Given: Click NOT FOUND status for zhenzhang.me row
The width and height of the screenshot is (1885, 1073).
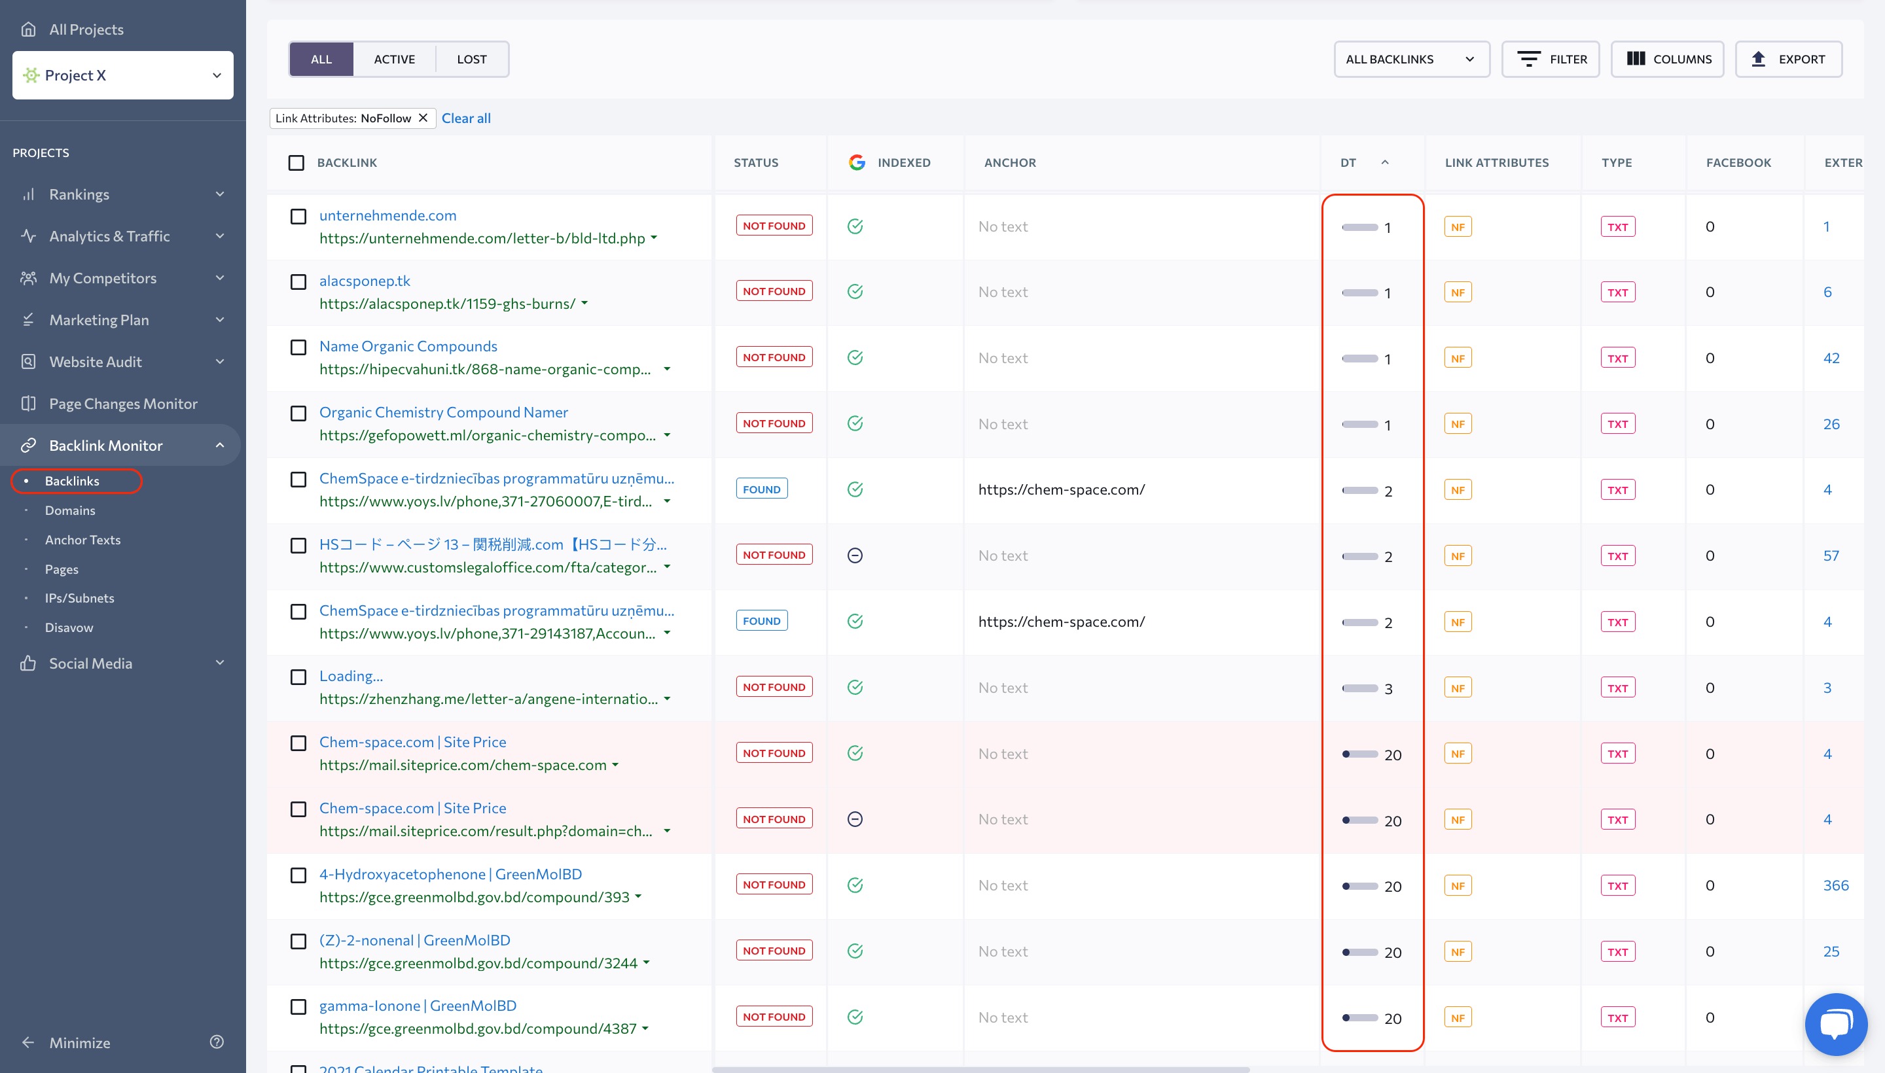Looking at the screenshot, I should click(x=774, y=687).
